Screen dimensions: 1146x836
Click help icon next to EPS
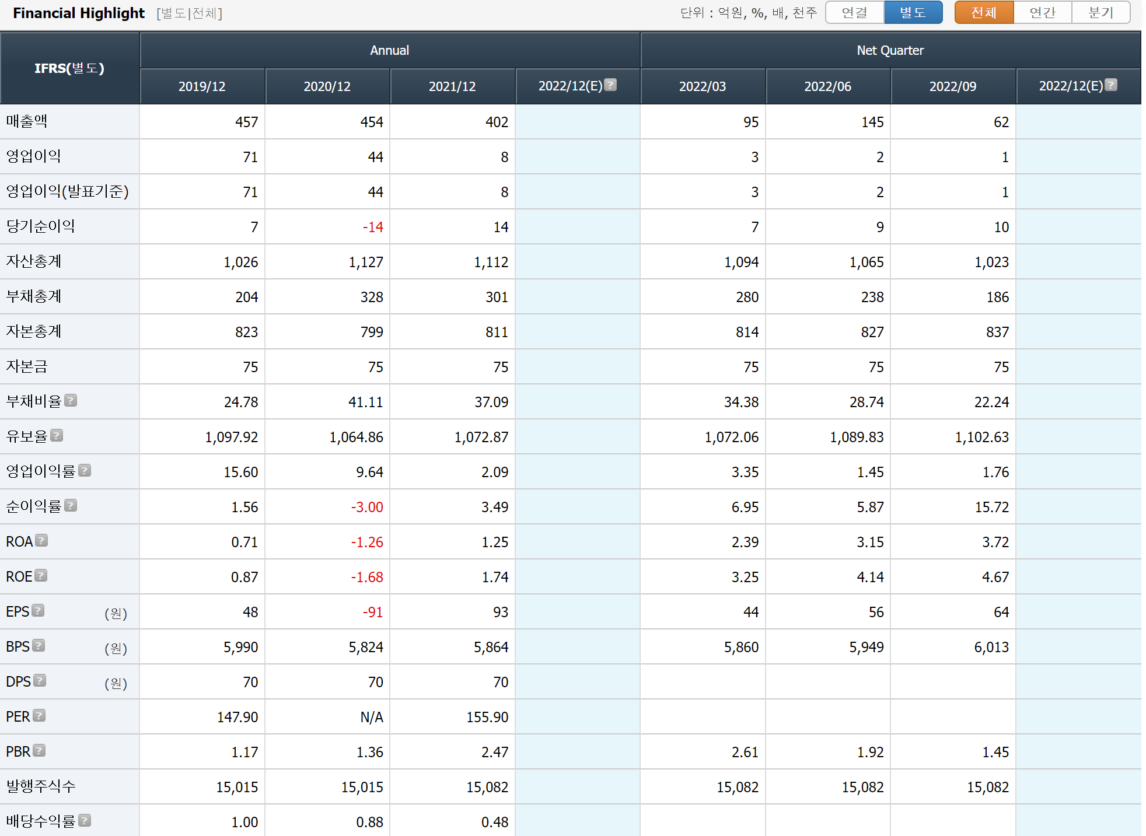[38, 611]
